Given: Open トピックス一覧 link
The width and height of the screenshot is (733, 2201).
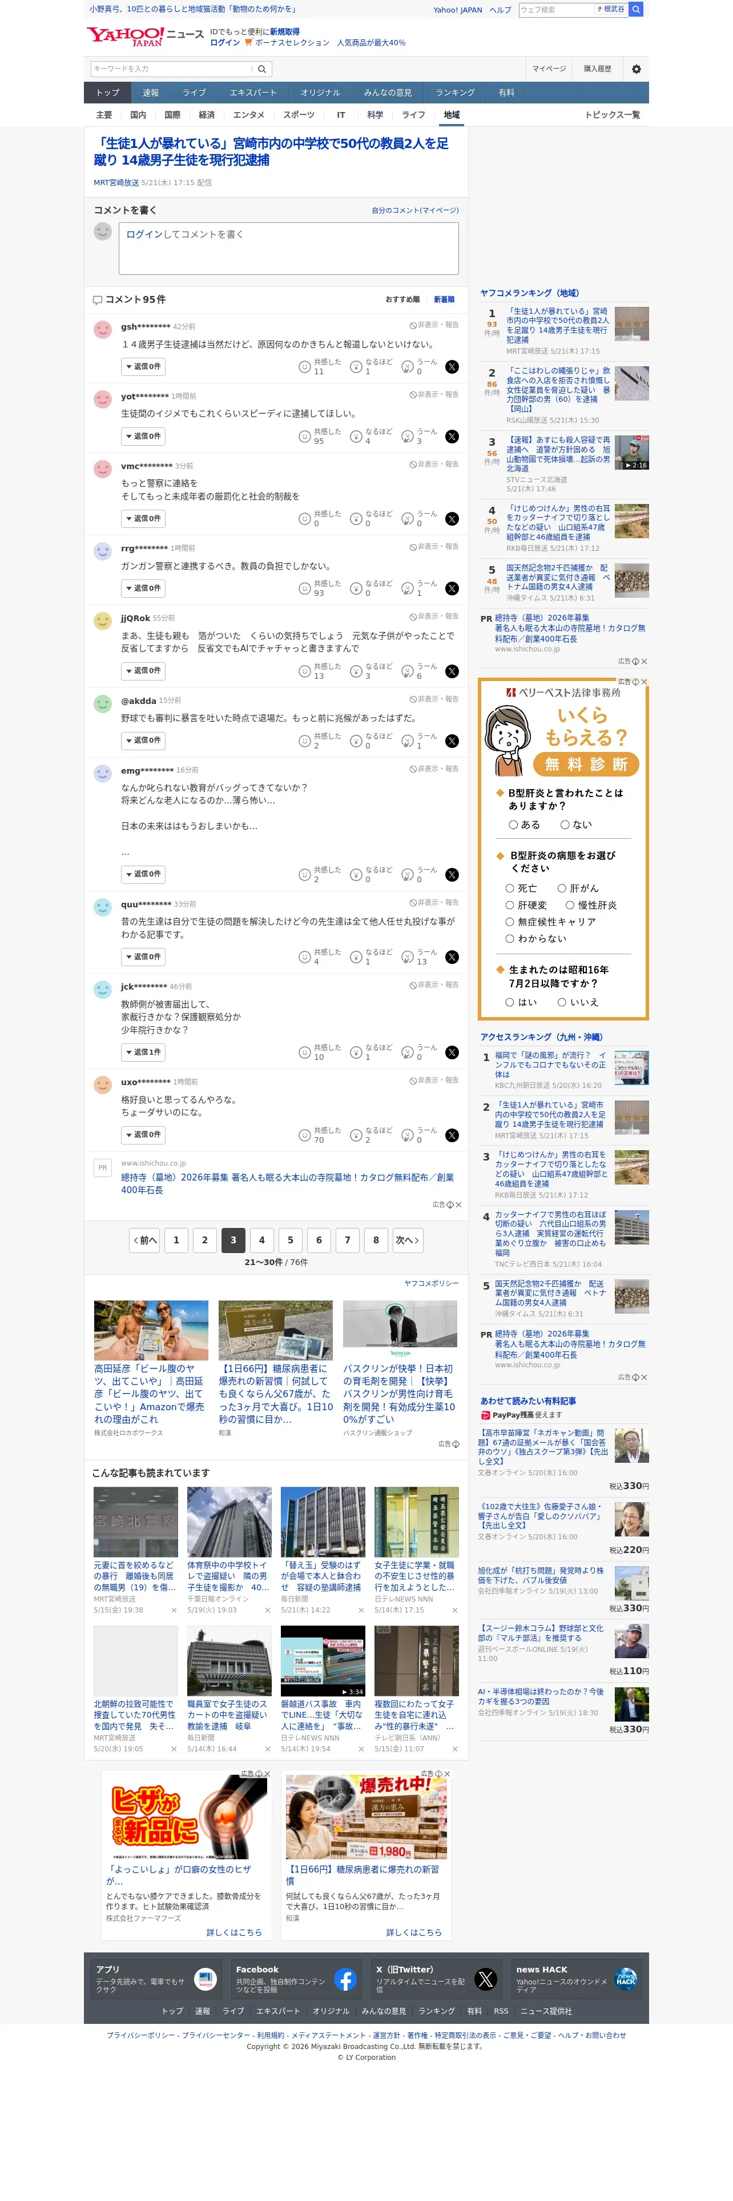Looking at the screenshot, I should tap(612, 115).
